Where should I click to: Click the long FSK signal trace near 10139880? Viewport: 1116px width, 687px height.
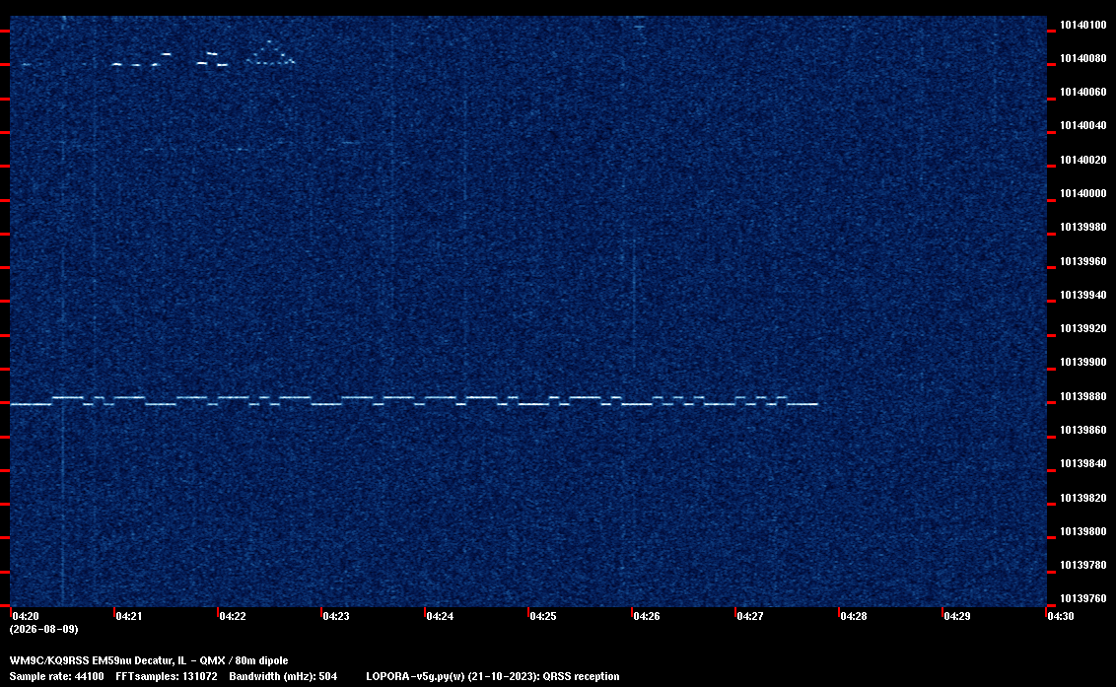[414, 400]
